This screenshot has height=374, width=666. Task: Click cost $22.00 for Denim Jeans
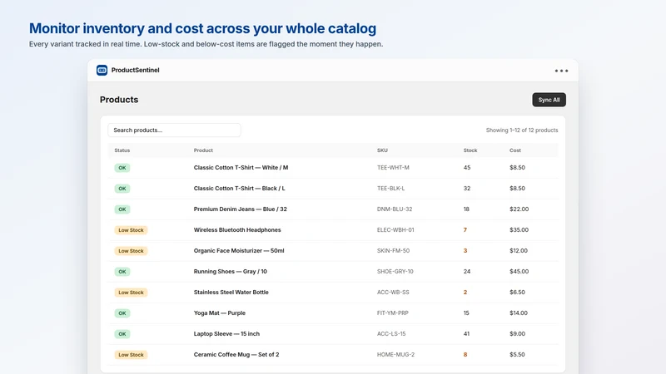pos(519,209)
